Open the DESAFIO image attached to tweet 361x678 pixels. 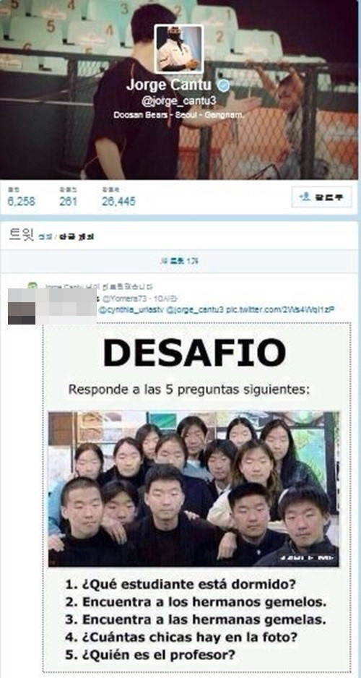[x=196, y=497]
